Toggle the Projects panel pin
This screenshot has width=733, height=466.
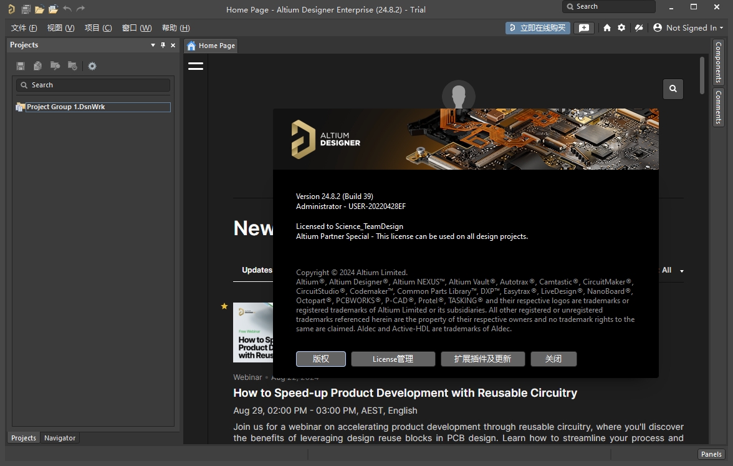(x=163, y=45)
